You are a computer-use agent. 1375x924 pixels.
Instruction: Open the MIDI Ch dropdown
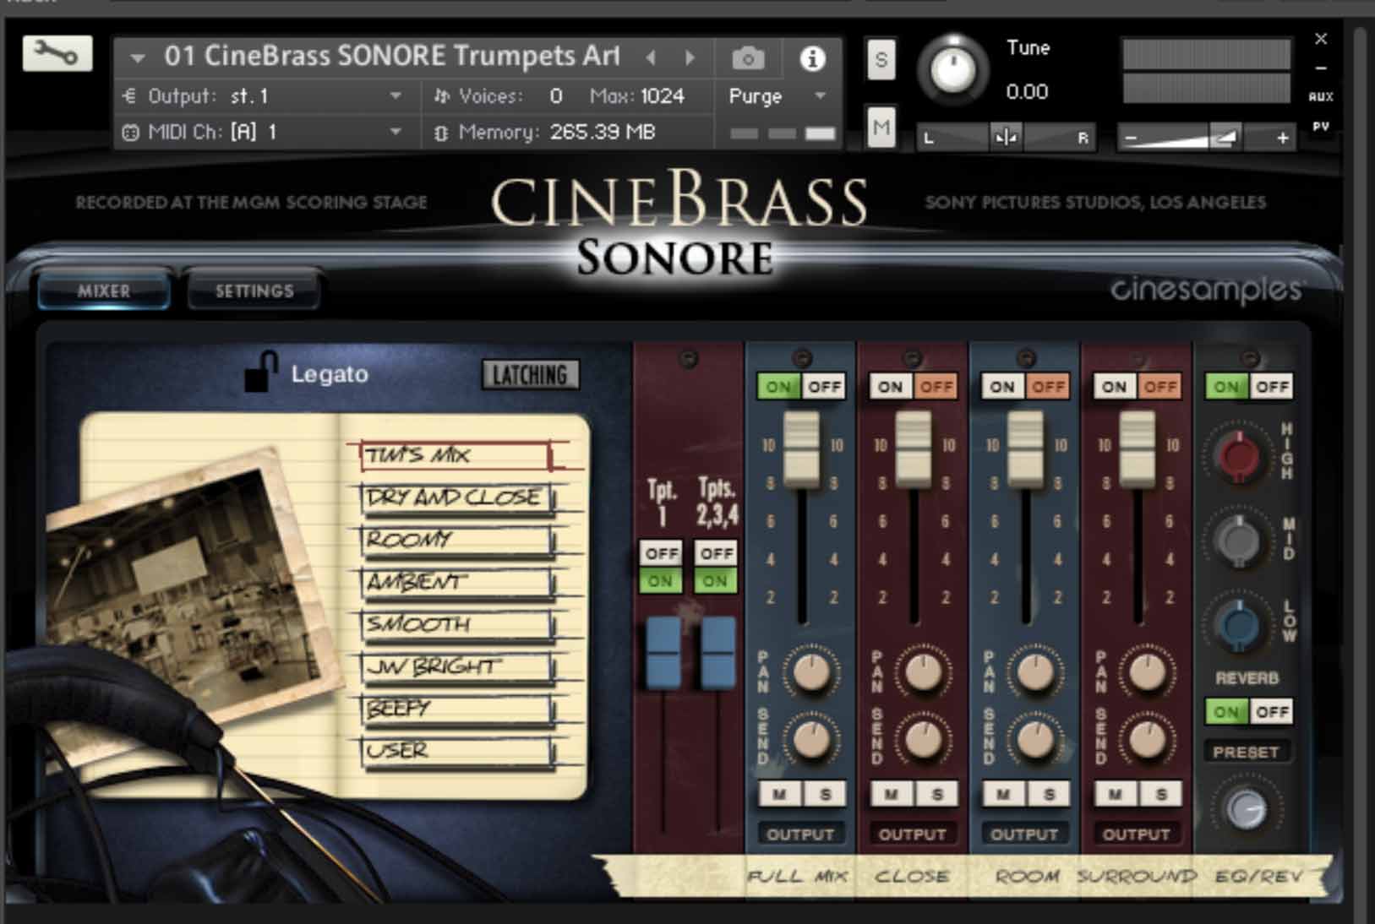point(393,132)
